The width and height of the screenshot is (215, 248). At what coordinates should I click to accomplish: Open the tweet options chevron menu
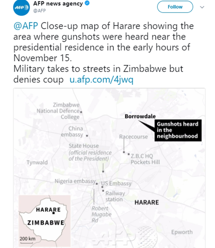(202, 7)
